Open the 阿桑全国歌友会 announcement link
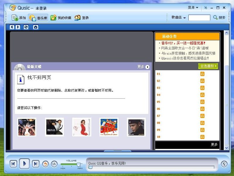 coord(185,48)
